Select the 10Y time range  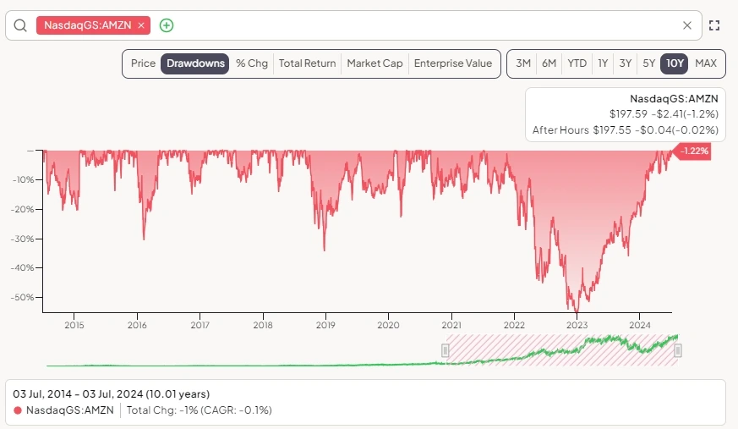(x=675, y=63)
